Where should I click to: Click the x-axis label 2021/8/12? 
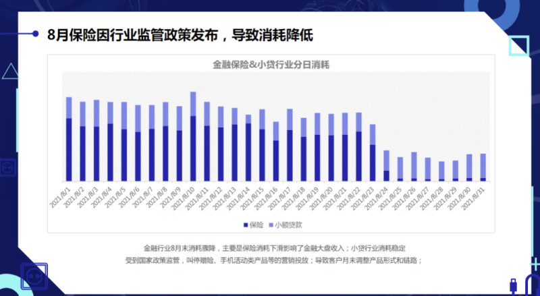pyautogui.click(x=211, y=199)
